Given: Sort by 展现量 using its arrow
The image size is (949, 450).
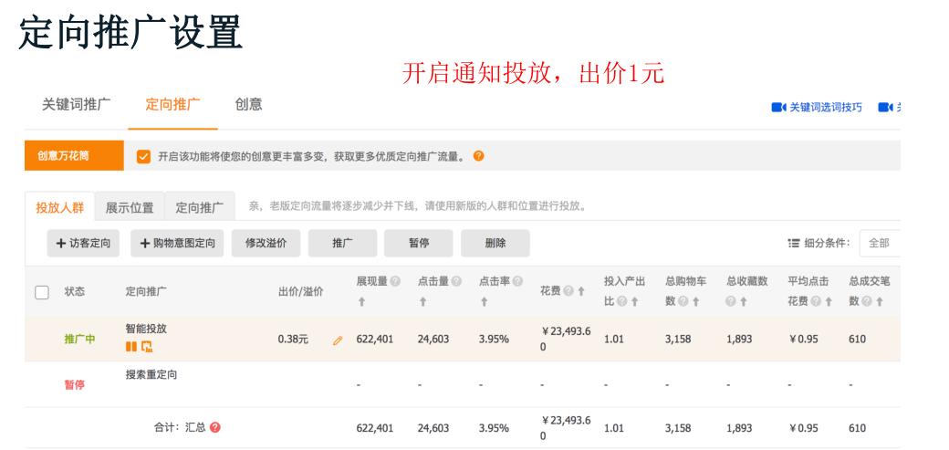Looking at the screenshot, I should (361, 301).
